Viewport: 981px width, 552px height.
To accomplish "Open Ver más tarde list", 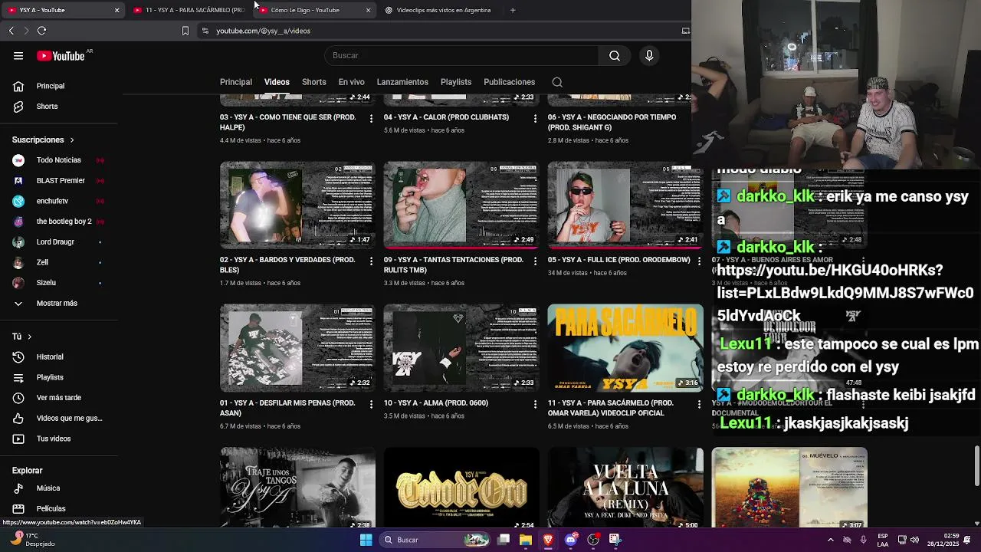I will [x=58, y=398].
